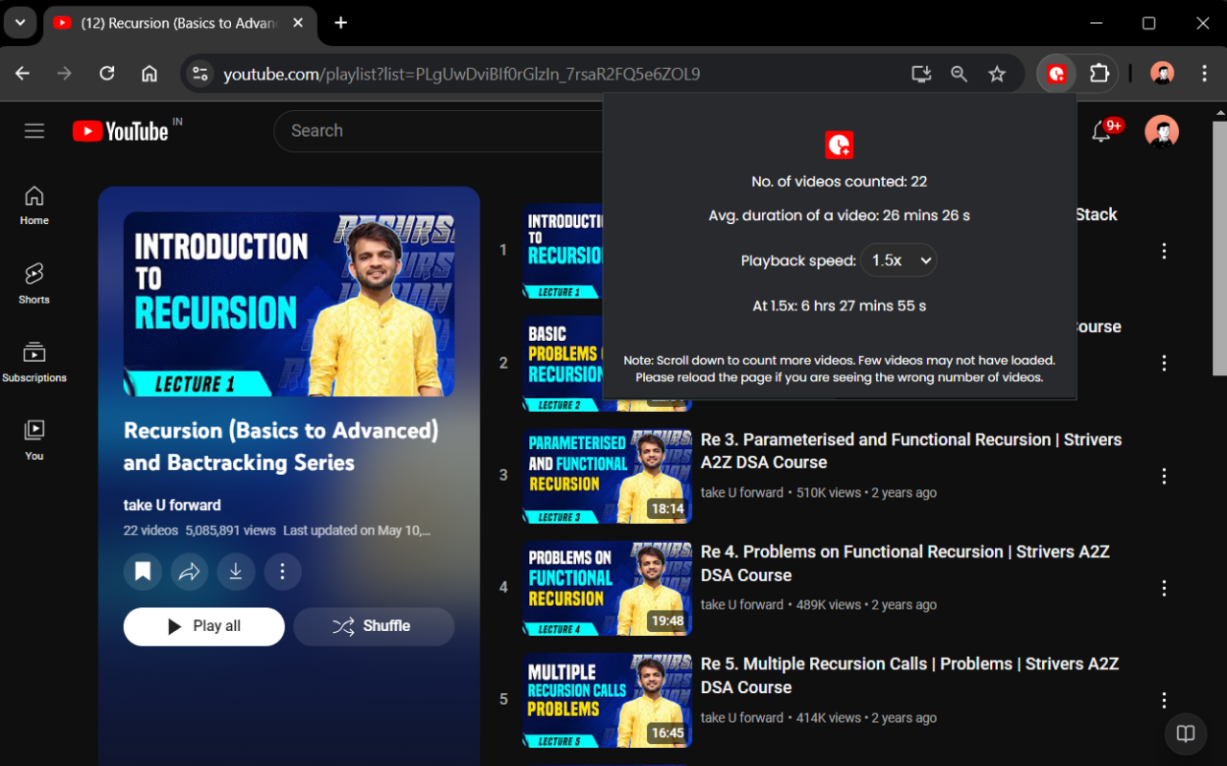Open the zoom magnifier icon in address bar
Image resolution: width=1227 pixels, height=766 pixels.
coord(959,74)
